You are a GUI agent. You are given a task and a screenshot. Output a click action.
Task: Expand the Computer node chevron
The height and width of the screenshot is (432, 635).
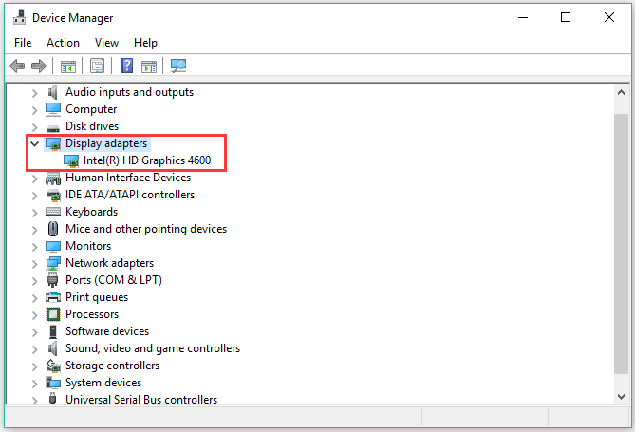(x=35, y=110)
